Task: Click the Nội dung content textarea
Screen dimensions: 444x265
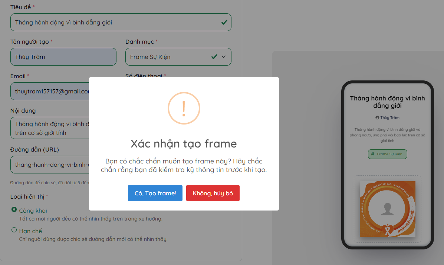Action: coord(50,128)
